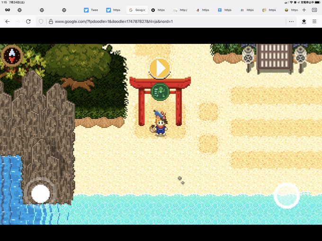Image resolution: width=322 pixels, height=241 pixels.
Task: Open private browsing mask icon
Action: click(x=8, y=10)
